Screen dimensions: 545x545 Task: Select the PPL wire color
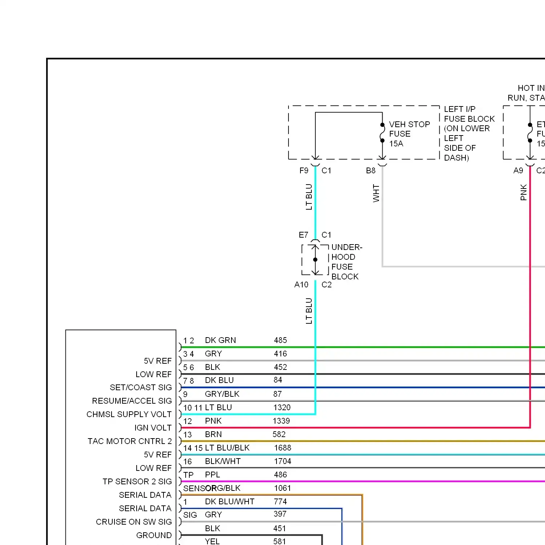(x=212, y=475)
